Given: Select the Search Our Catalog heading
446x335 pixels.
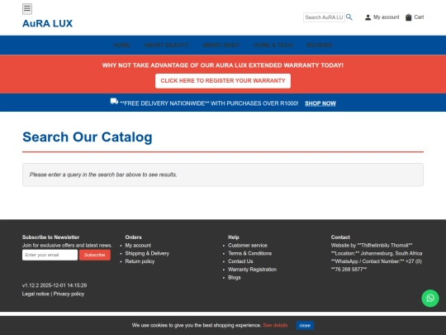Looking at the screenshot, I should tap(88, 137).
